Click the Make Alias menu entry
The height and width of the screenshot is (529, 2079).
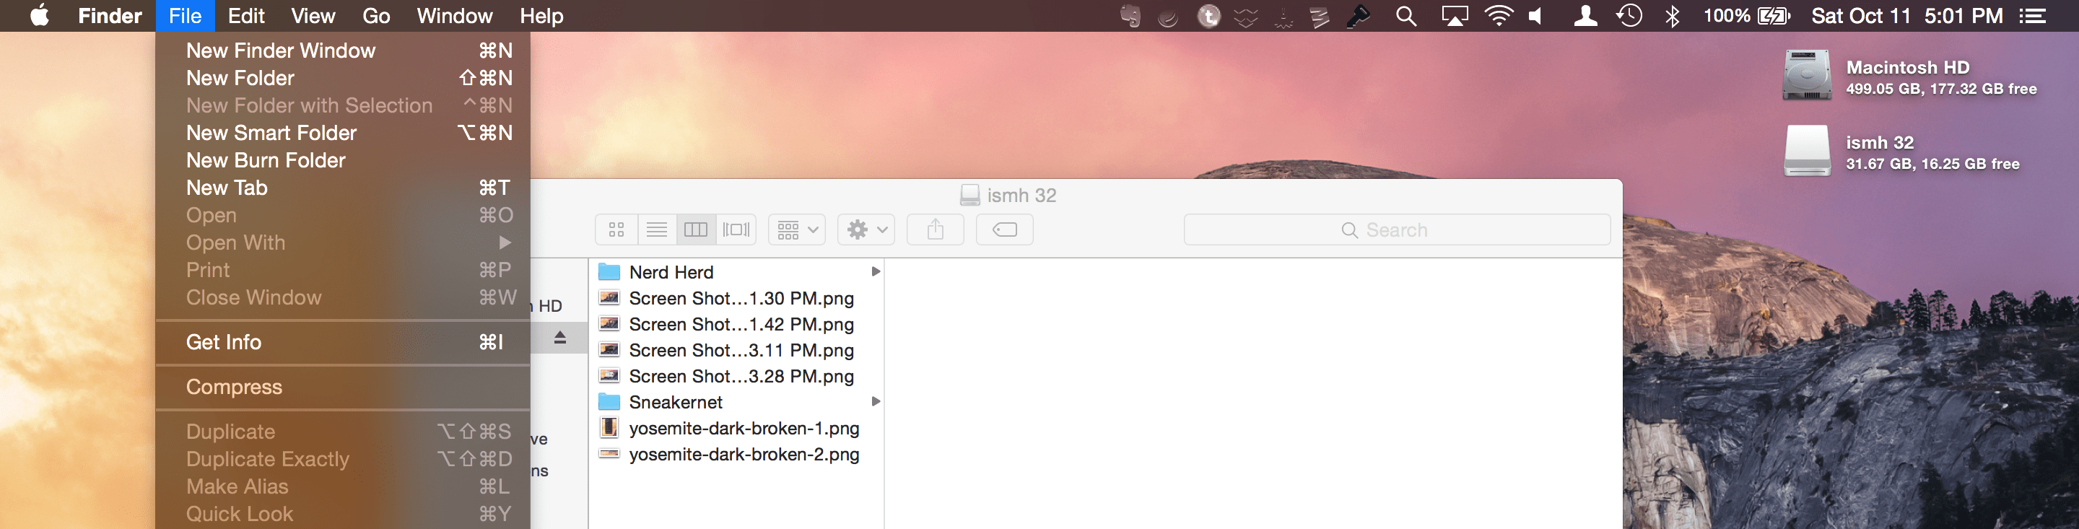coord(343,486)
